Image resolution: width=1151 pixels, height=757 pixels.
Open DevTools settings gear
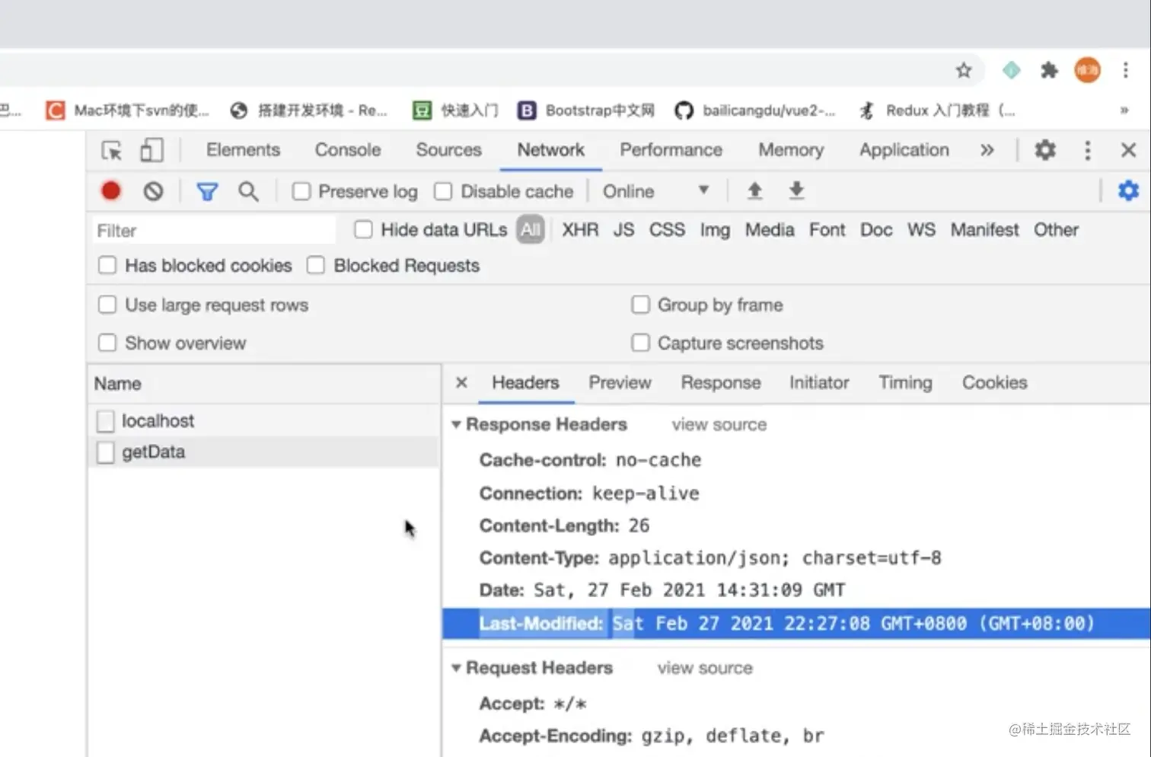pos(1045,150)
